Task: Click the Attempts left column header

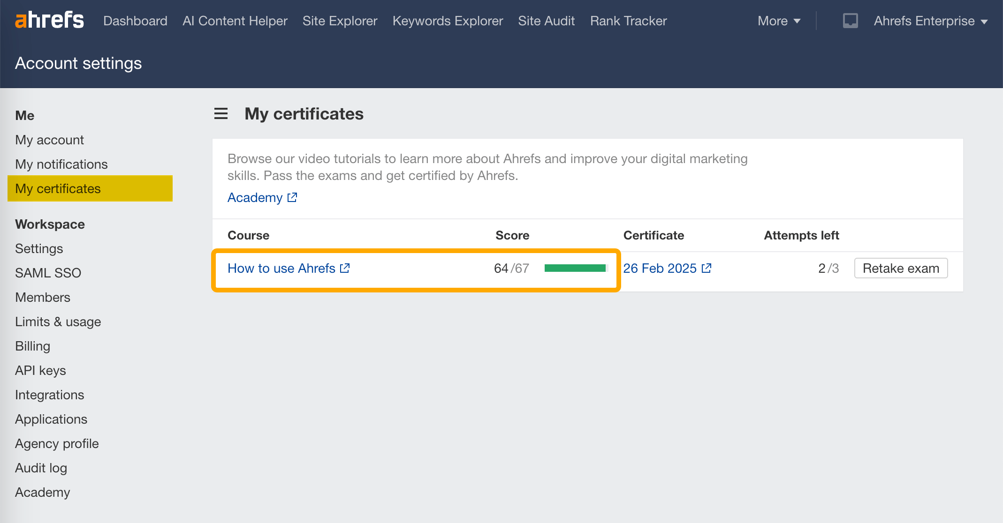Action: [x=801, y=235]
